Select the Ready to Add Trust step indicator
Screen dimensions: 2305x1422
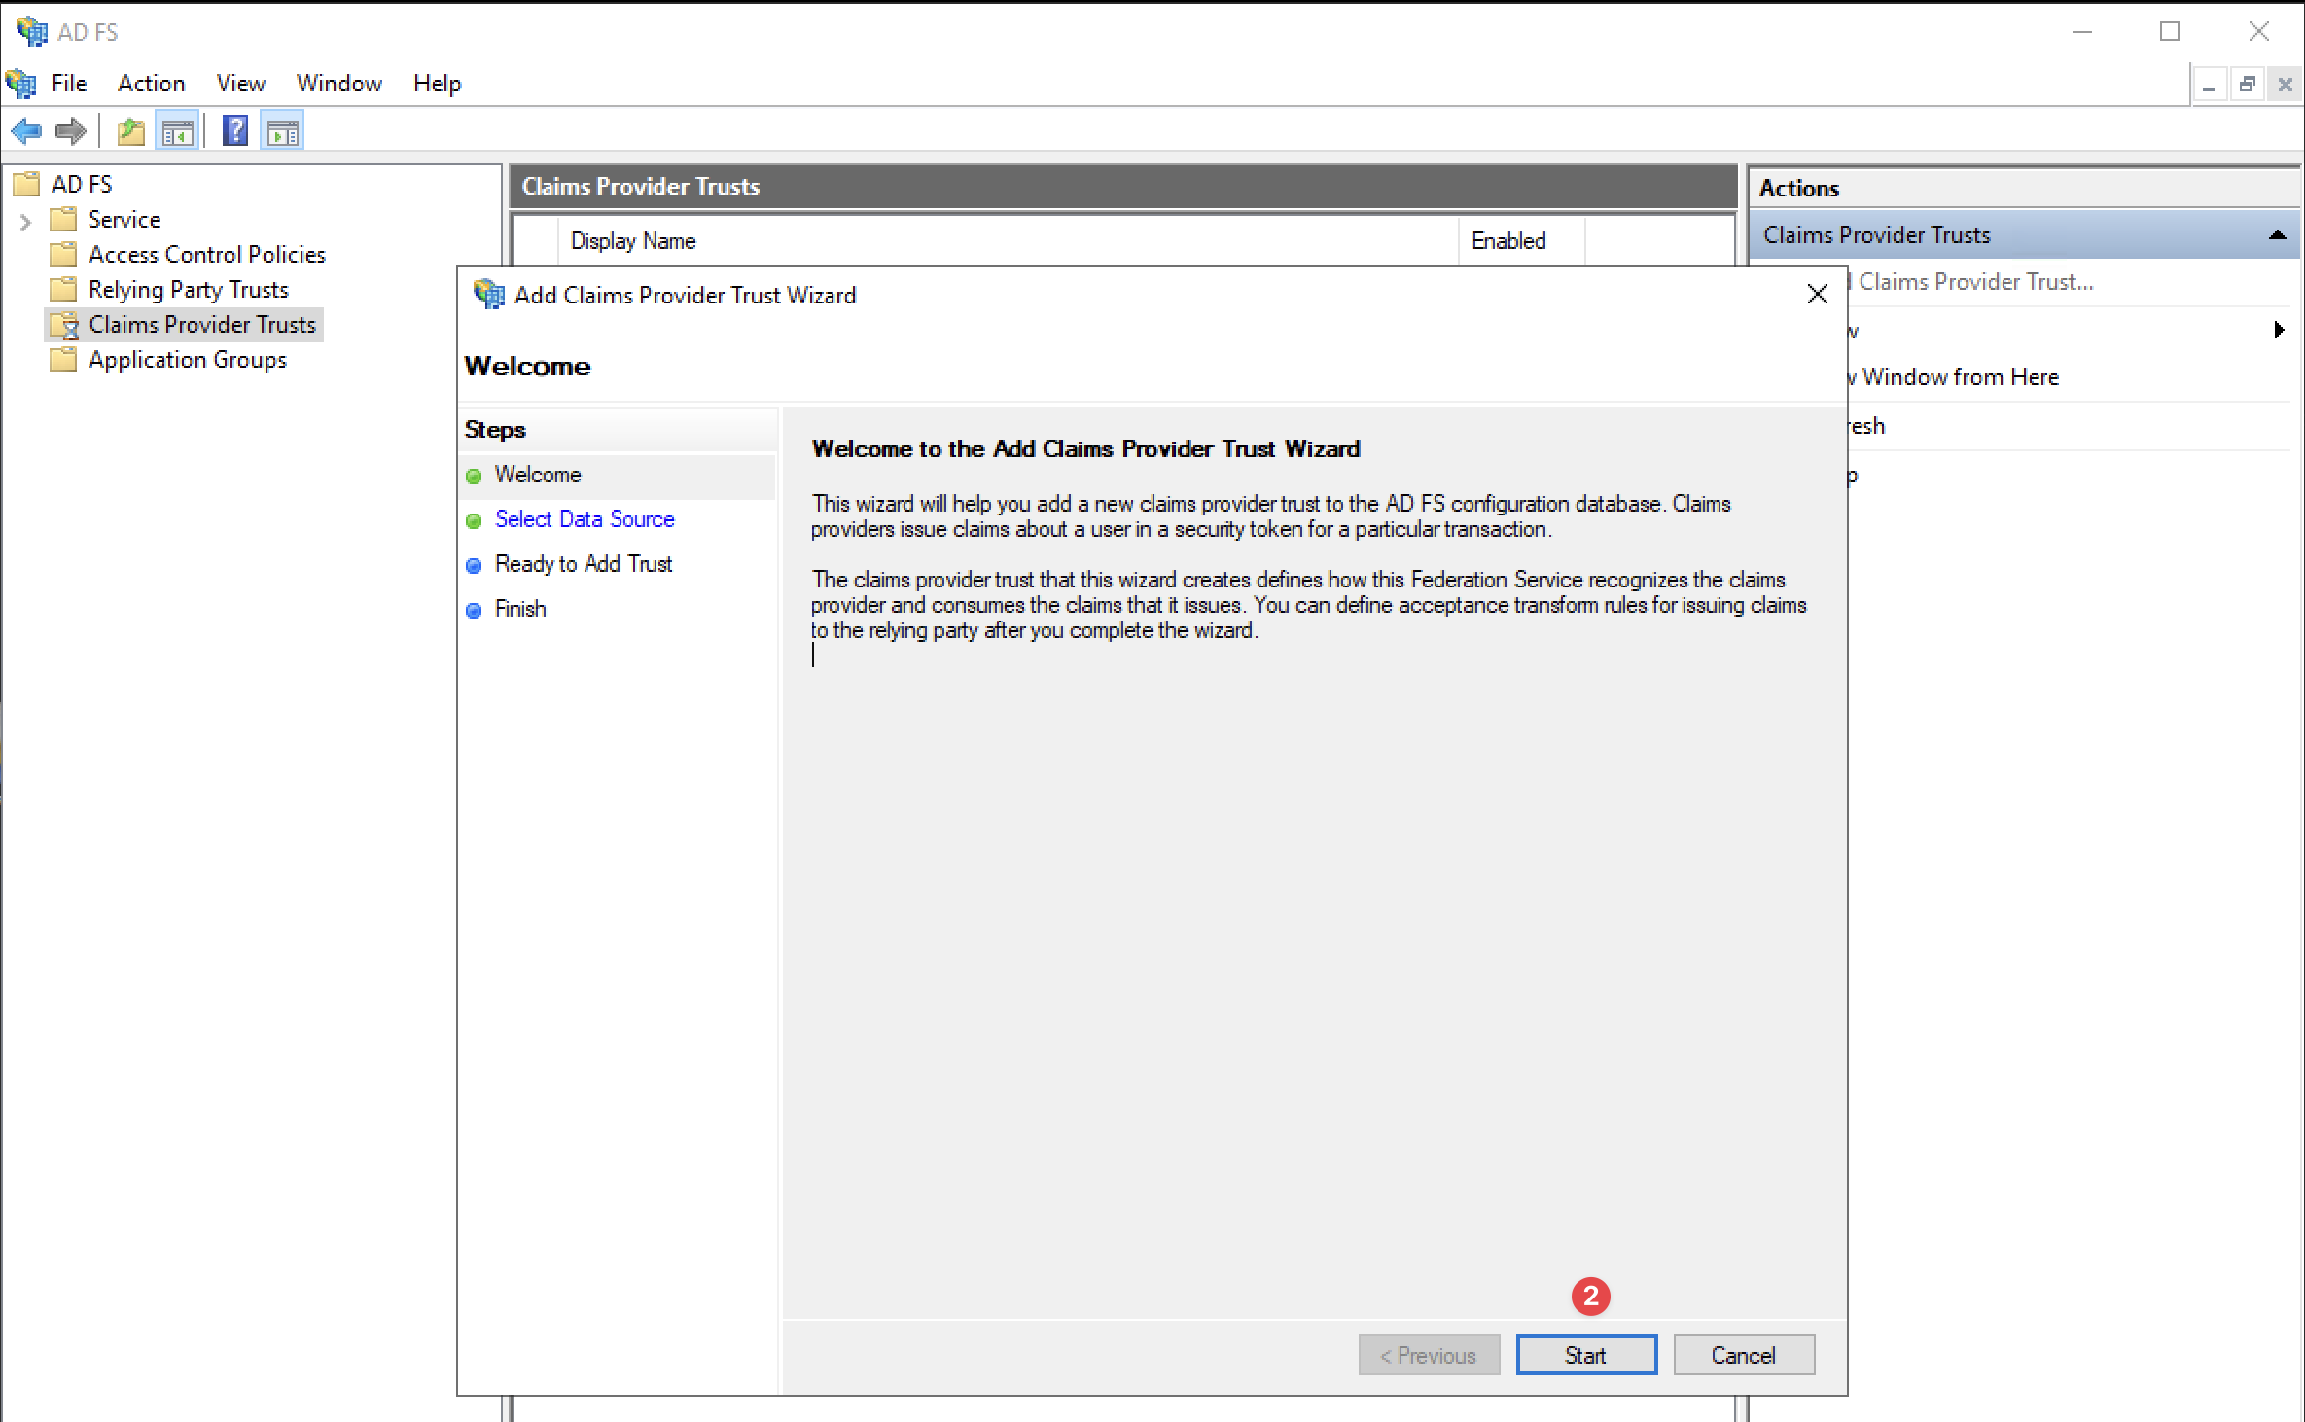[475, 565]
